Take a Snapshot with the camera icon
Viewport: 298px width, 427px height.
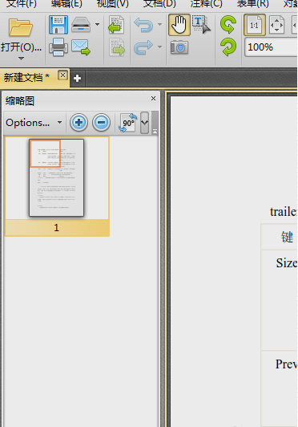click(179, 47)
